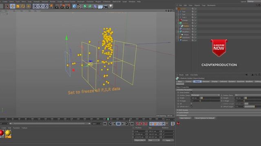261x146 pixels.
Task: Toggle enable checkmark for Freeze row
Action: coord(195,34)
